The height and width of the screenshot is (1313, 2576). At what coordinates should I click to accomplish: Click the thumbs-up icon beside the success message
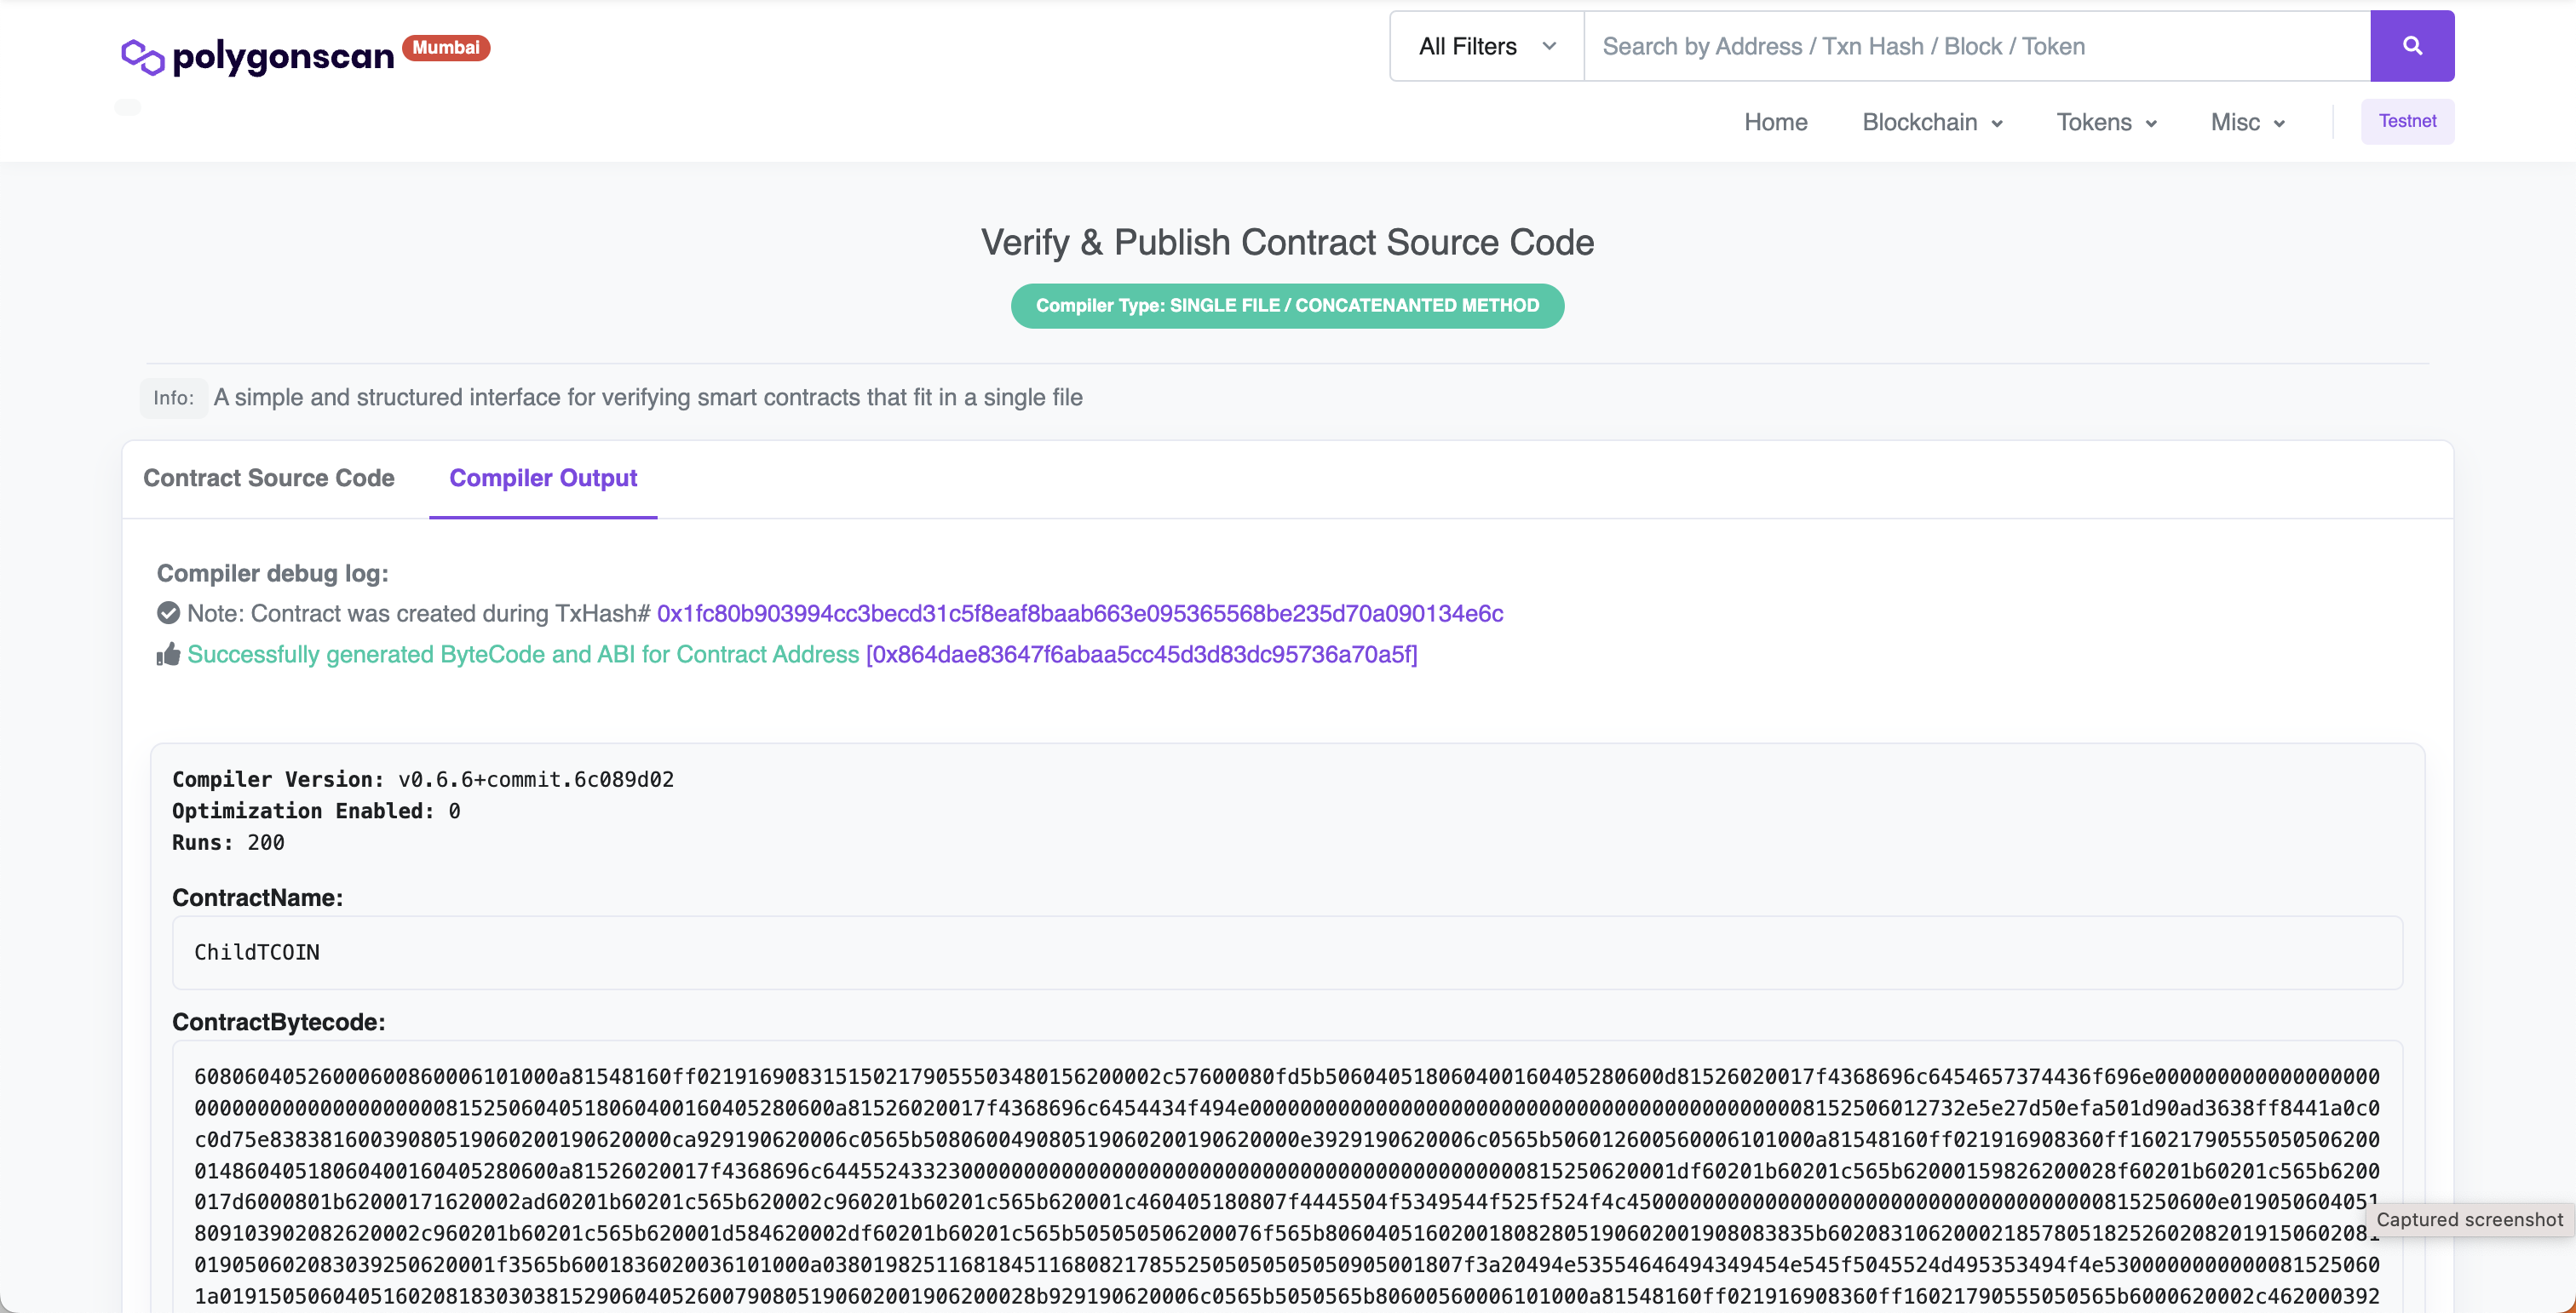168,655
